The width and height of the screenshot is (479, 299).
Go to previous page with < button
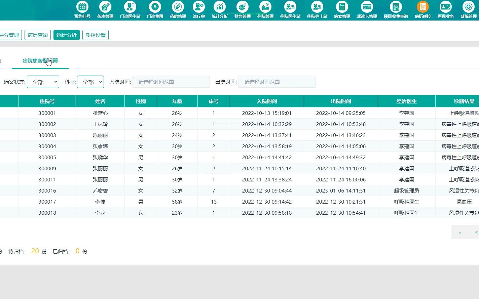476,232
